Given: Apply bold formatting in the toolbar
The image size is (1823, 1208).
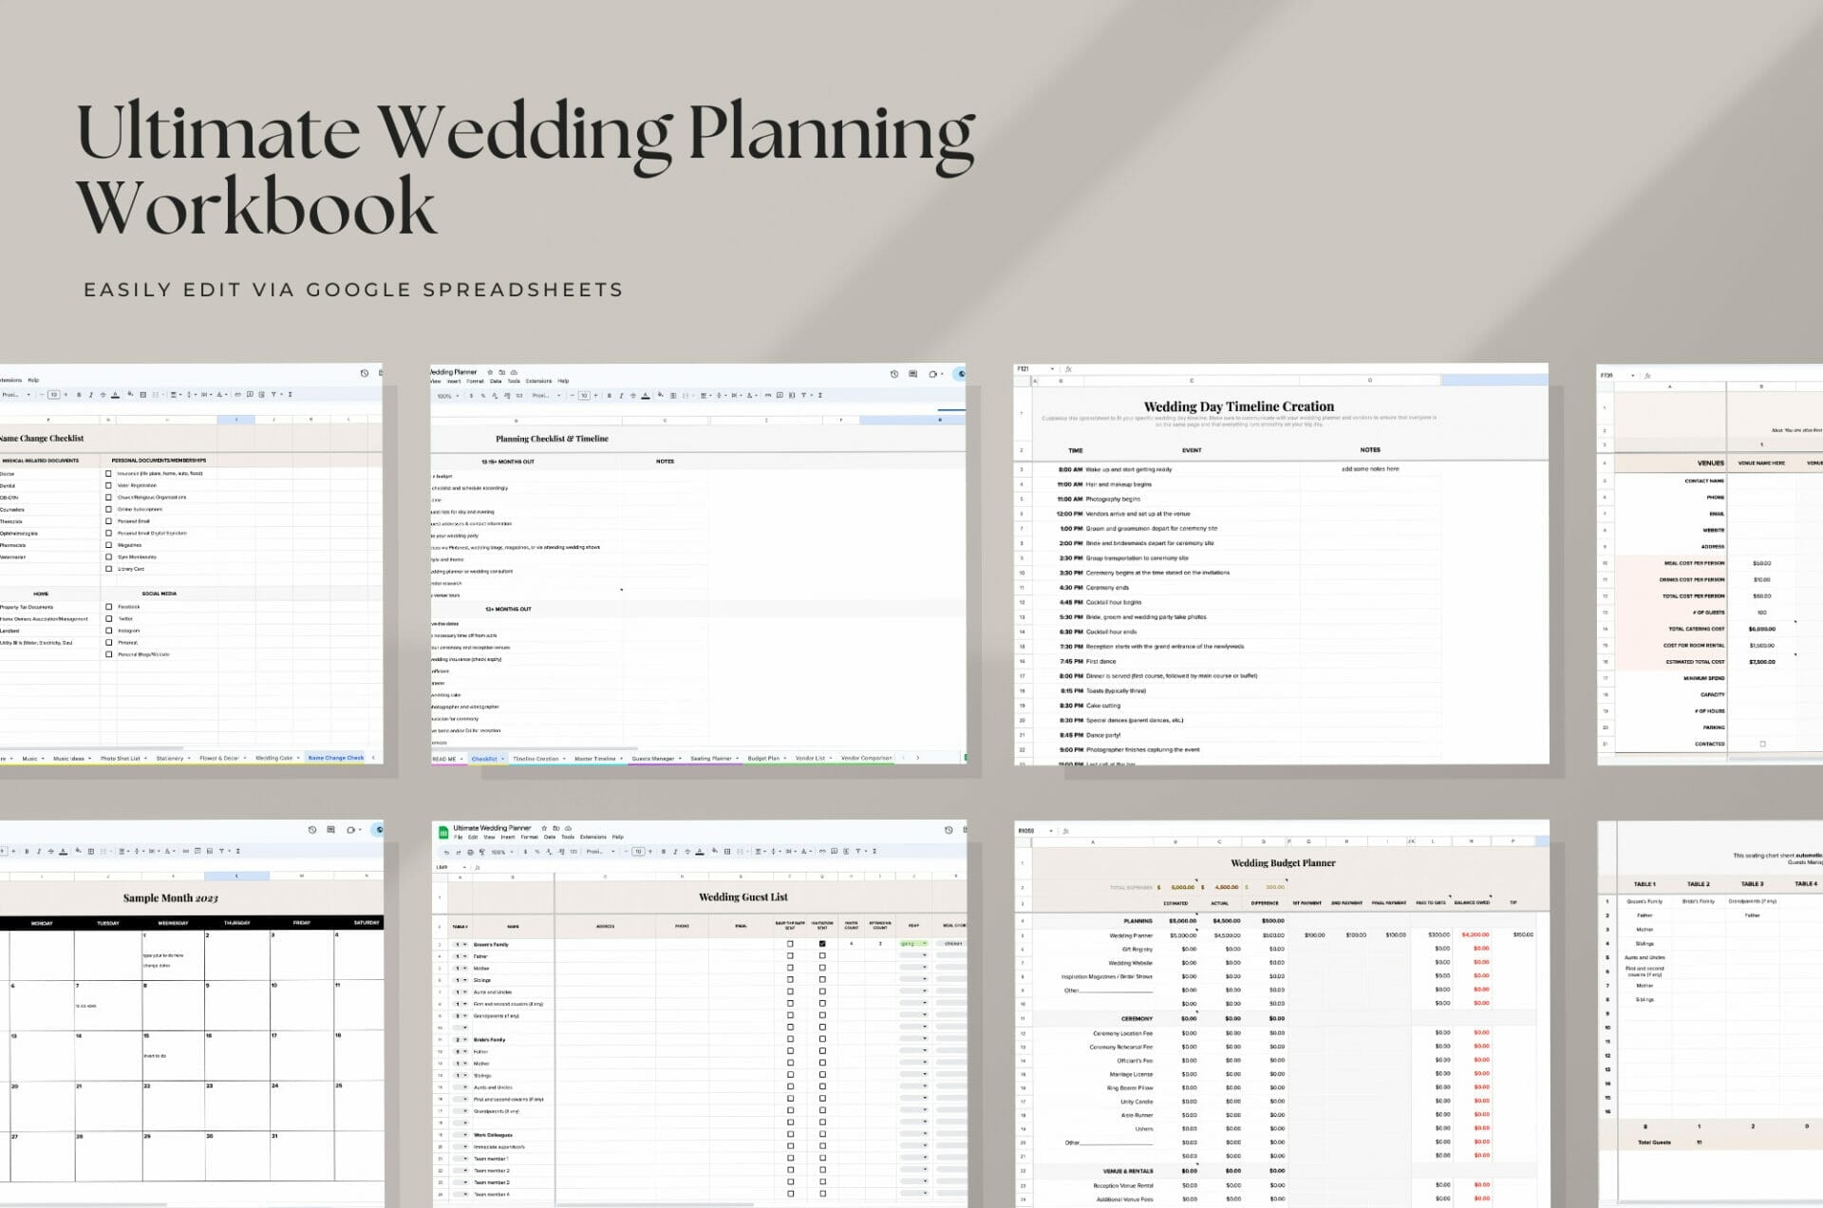Looking at the screenshot, I should tap(663, 852).
